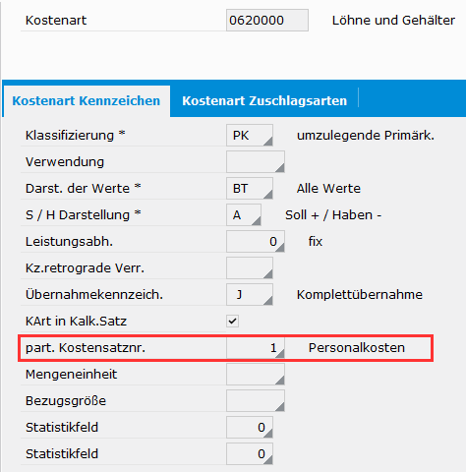Expand the Darst. der Werte field BT
This screenshot has height=472, width=466.
click(x=250, y=188)
